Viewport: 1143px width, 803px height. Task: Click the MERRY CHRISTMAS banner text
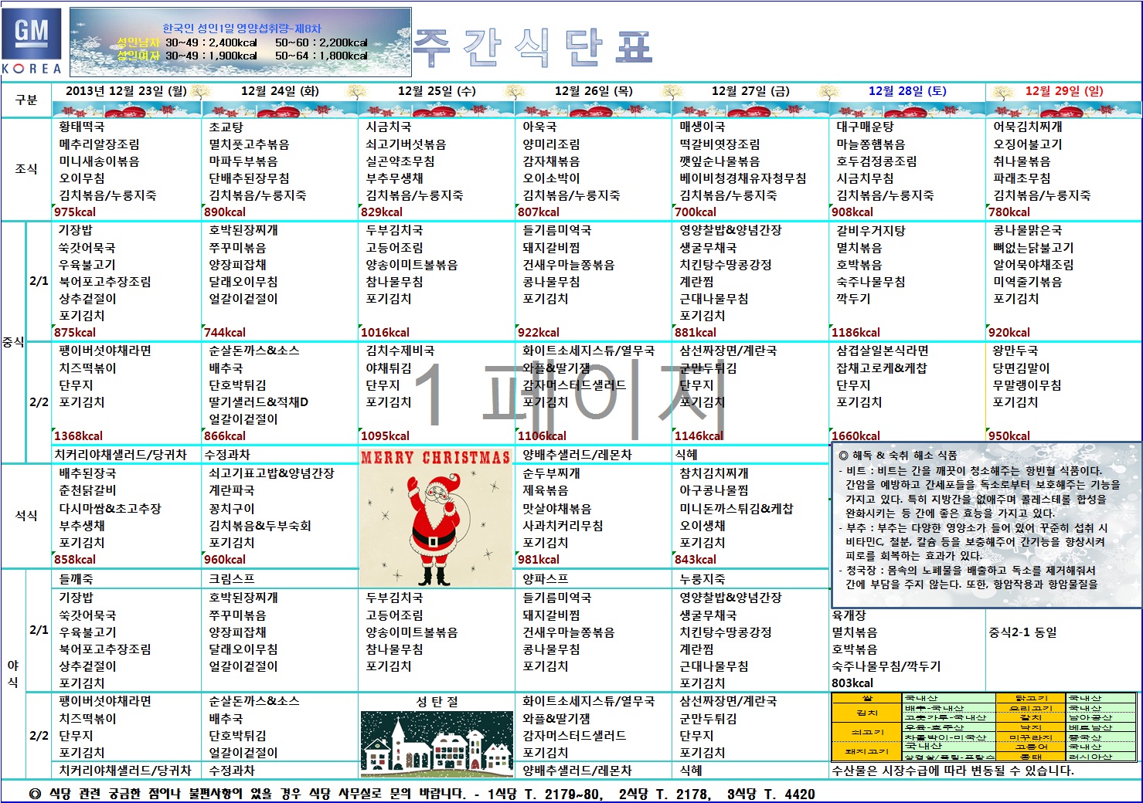(x=435, y=457)
